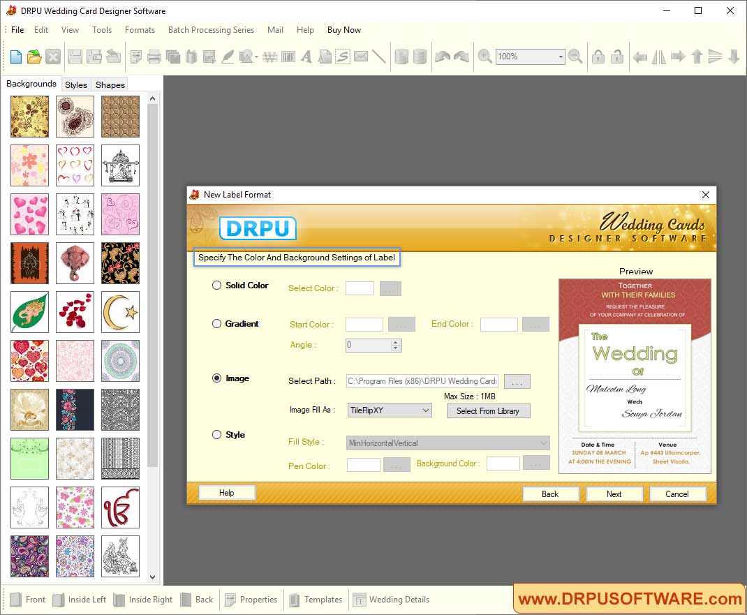Browse for image path with '...' button
The height and width of the screenshot is (615, 747).
pyautogui.click(x=517, y=382)
